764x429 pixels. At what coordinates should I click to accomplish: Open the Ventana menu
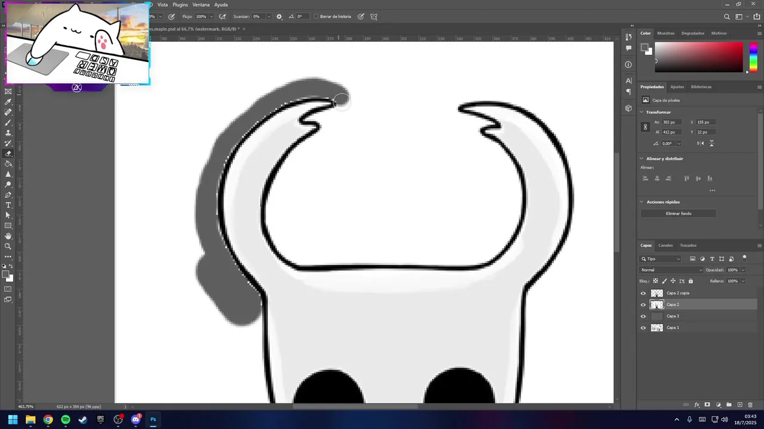[201, 5]
